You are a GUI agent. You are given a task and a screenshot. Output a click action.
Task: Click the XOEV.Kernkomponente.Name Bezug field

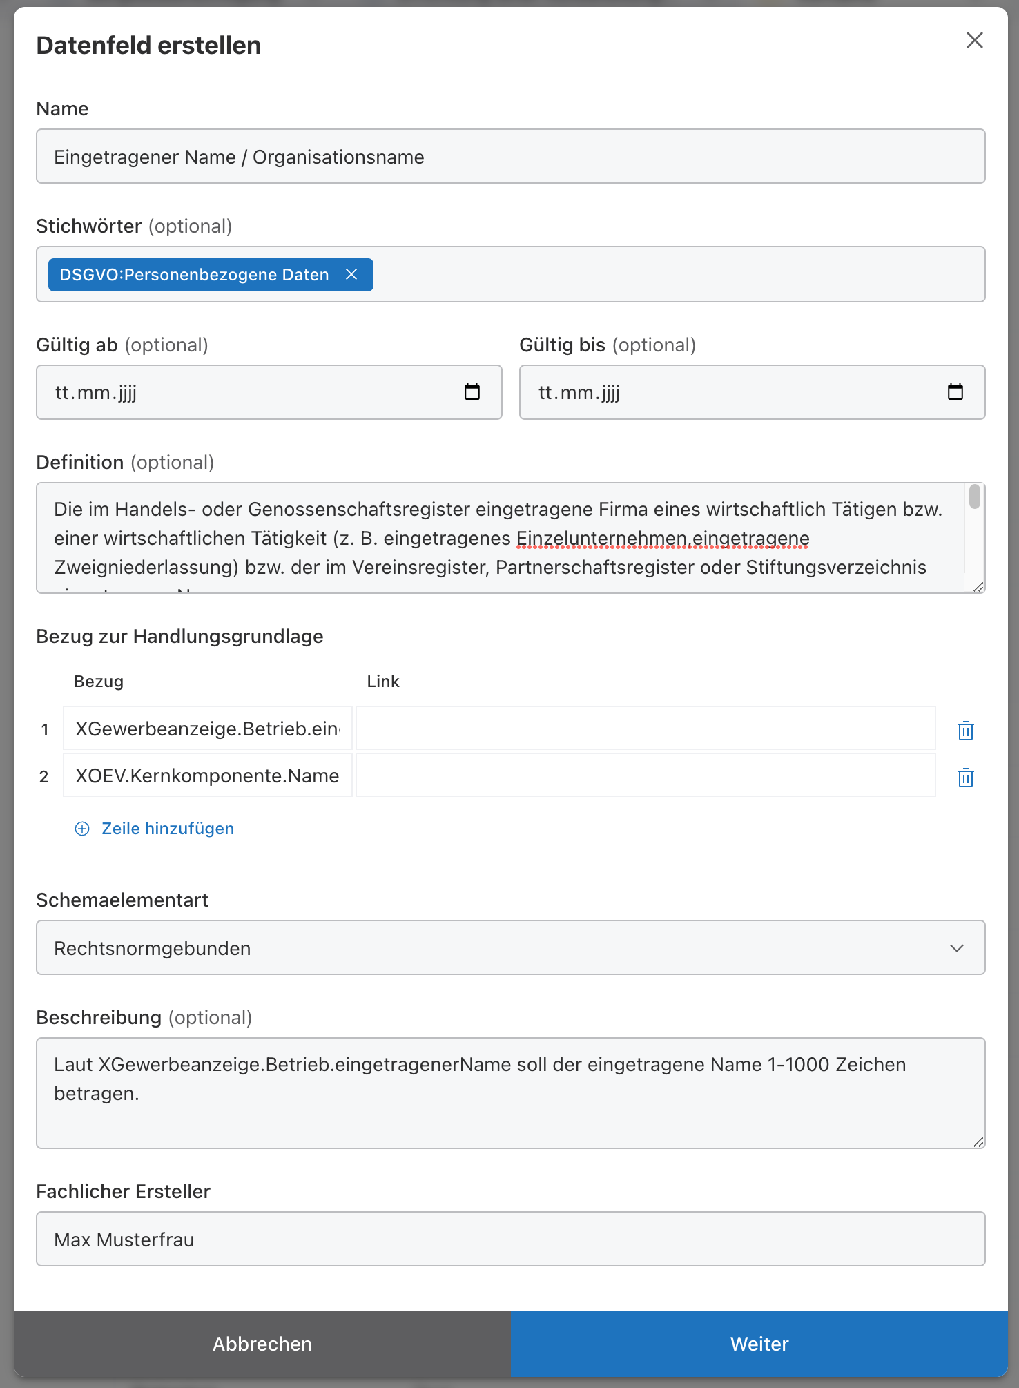(207, 775)
